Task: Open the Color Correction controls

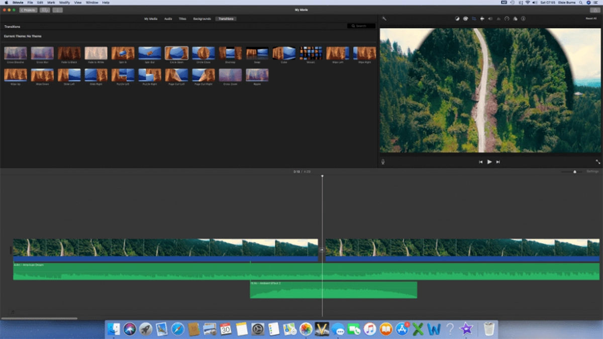Action: click(465, 19)
